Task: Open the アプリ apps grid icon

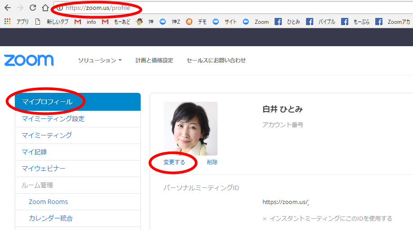Action: [7, 22]
